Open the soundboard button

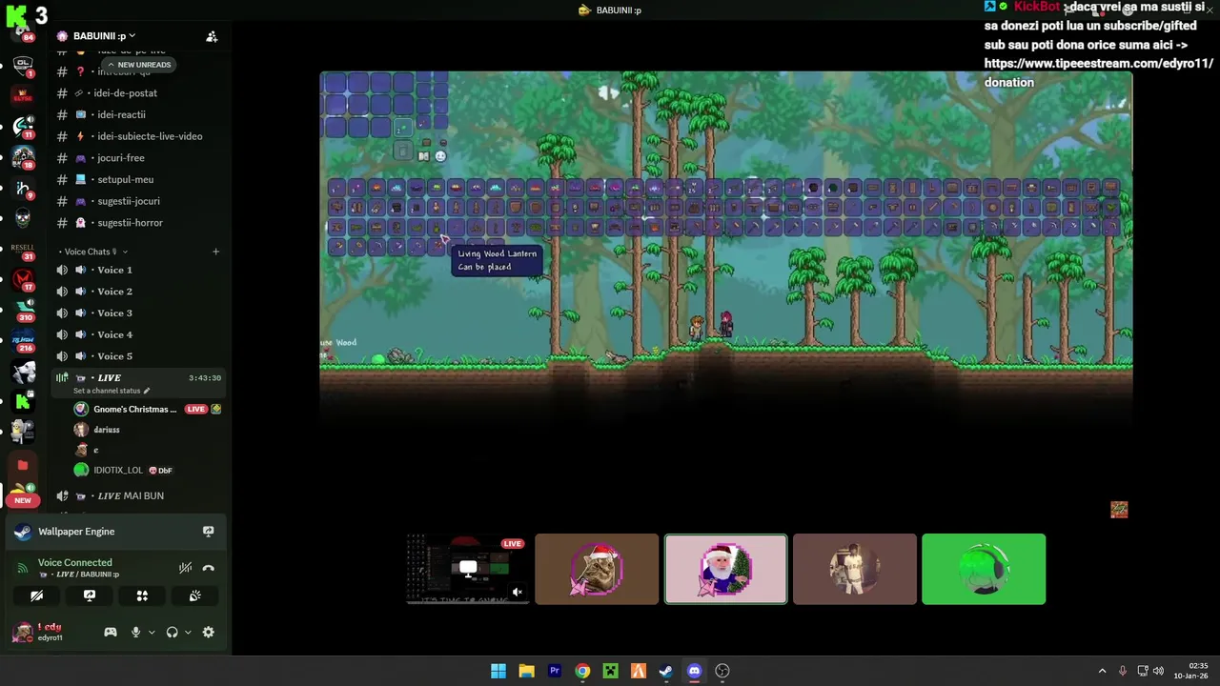pyautogui.click(x=194, y=595)
